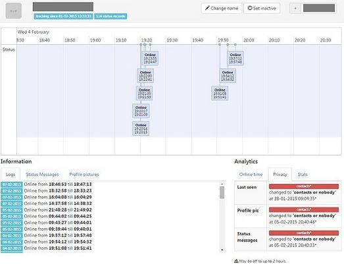Click log entry Online from 18:46:53
This screenshot has width=344, height=267.
coord(58,184)
